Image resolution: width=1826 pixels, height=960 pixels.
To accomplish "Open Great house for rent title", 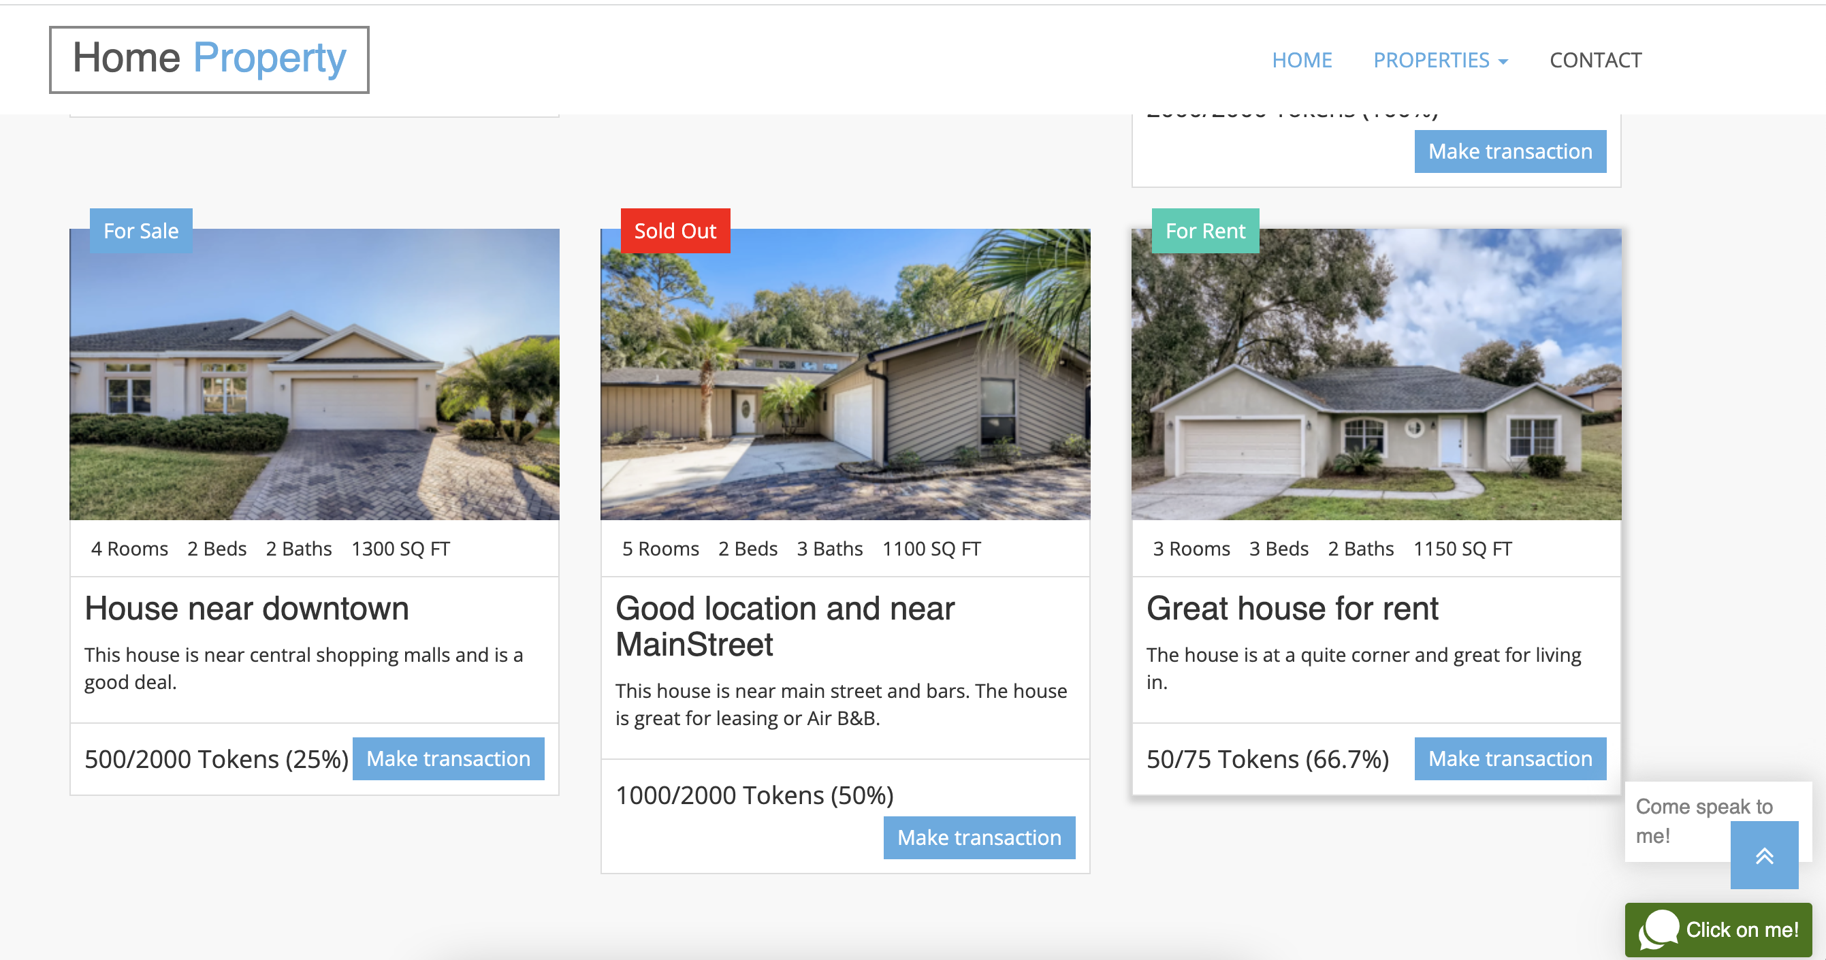I will (1292, 608).
